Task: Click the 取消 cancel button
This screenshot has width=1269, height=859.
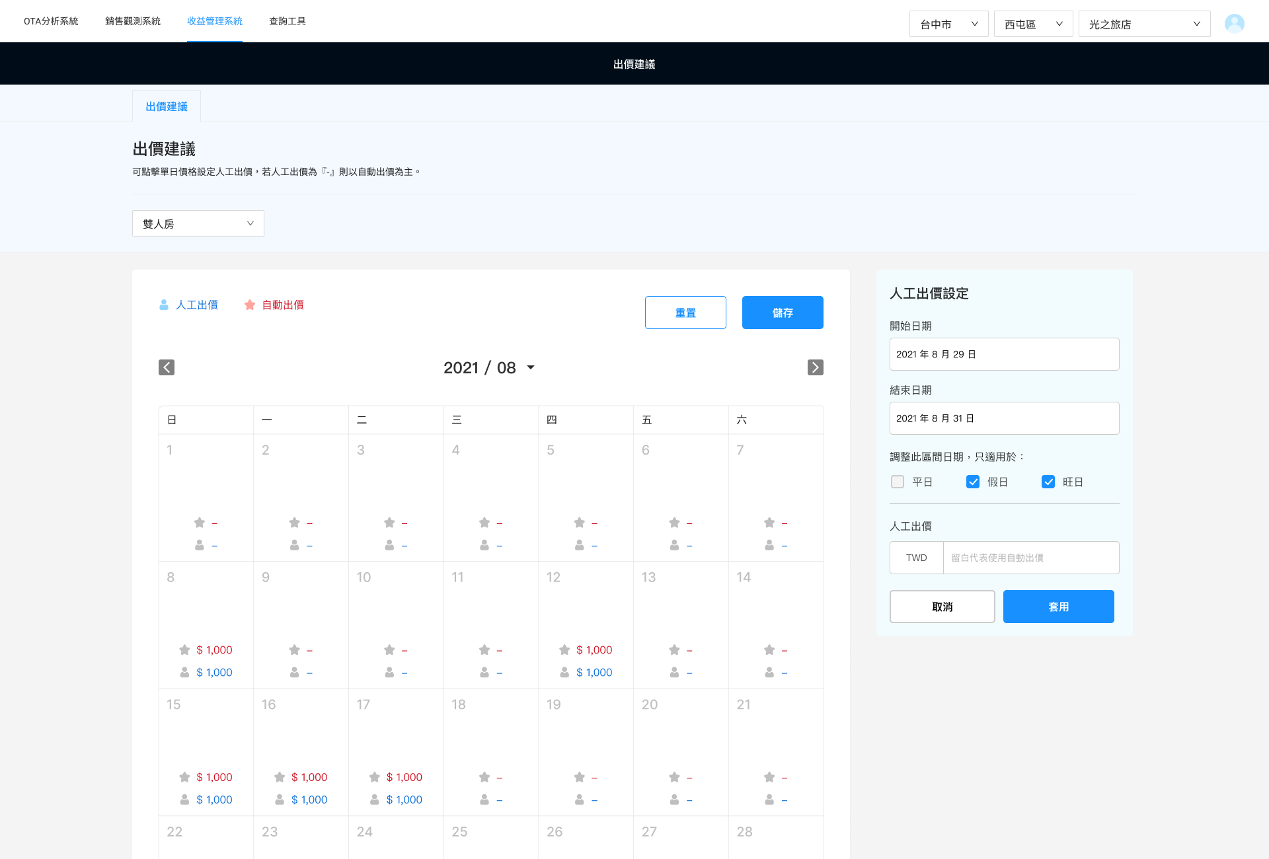Action: click(942, 607)
